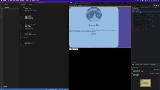Open new browser tab with plus button
The image size is (160, 90).
151,3
